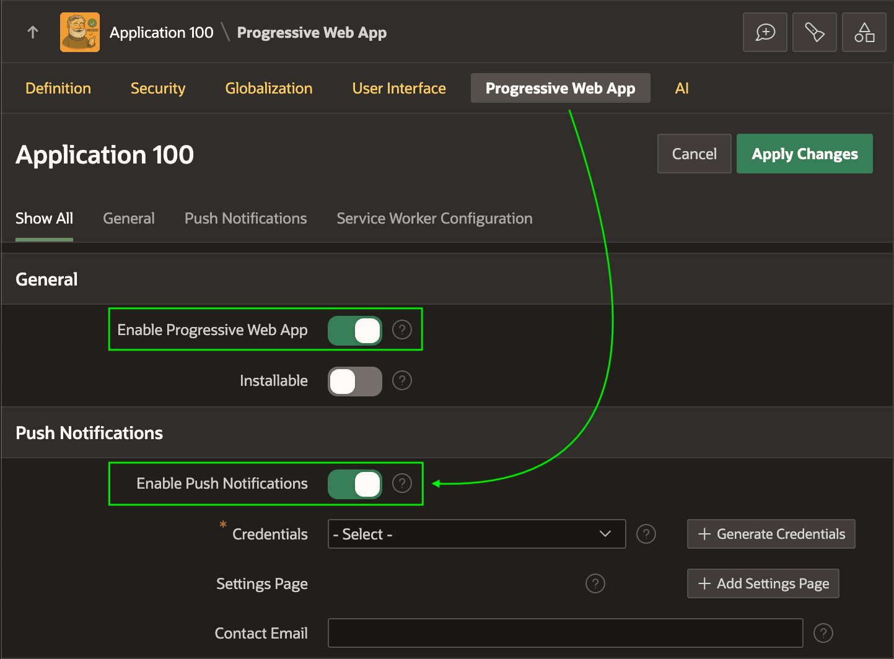Show help for Enable Progressive Web App
Image resolution: width=894 pixels, height=659 pixels.
tap(402, 329)
